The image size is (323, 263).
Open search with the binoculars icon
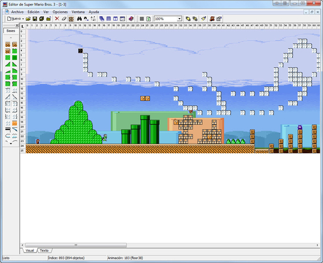point(80,19)
